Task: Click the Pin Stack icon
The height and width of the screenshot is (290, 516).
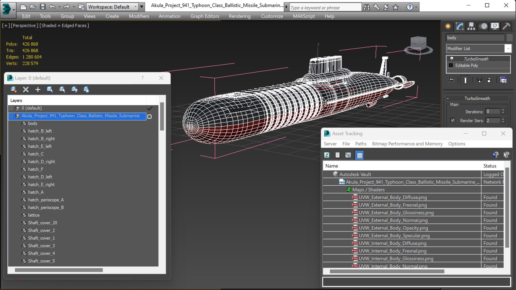Action: 451,80
